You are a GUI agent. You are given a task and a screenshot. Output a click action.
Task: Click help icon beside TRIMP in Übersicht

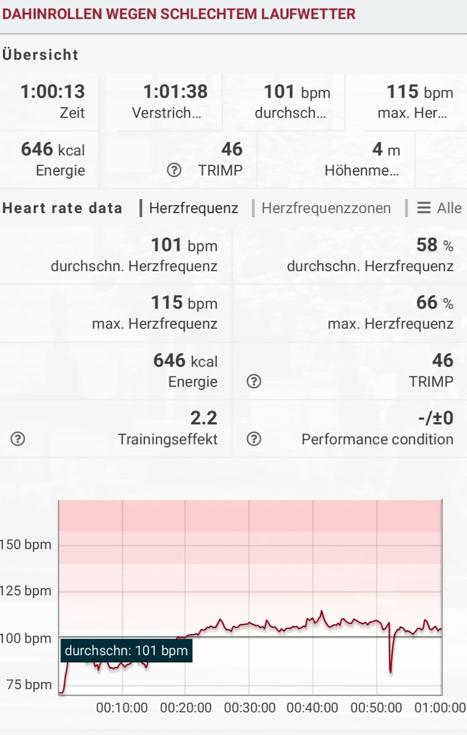[174, 170]
